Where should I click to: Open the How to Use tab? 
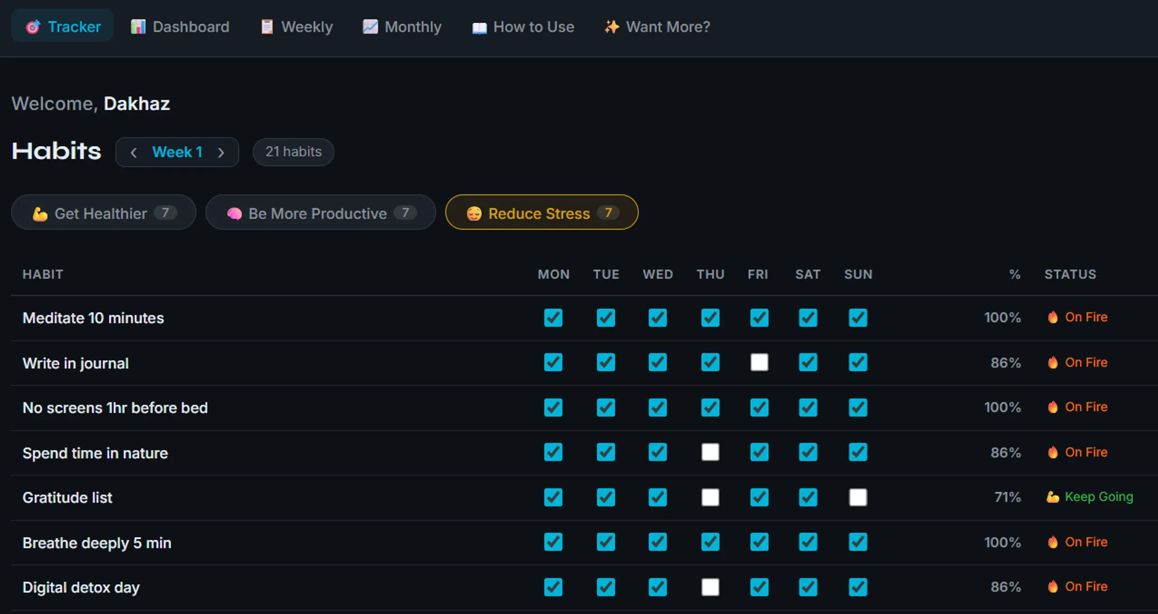pos(523,27)
